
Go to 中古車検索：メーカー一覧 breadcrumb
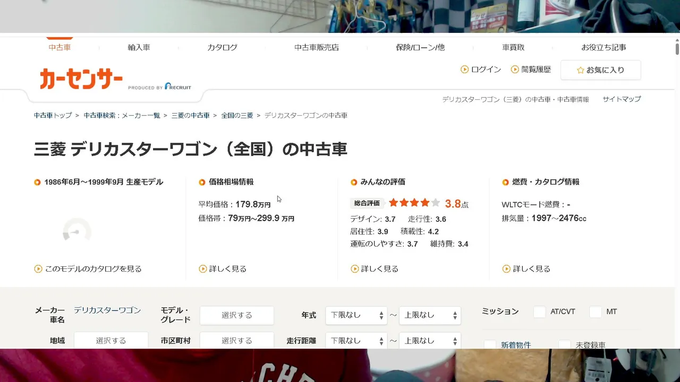(122, 115)
